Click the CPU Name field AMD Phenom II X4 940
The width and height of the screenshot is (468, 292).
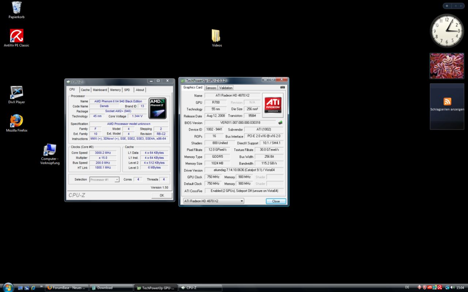click(x=118, y=101)
